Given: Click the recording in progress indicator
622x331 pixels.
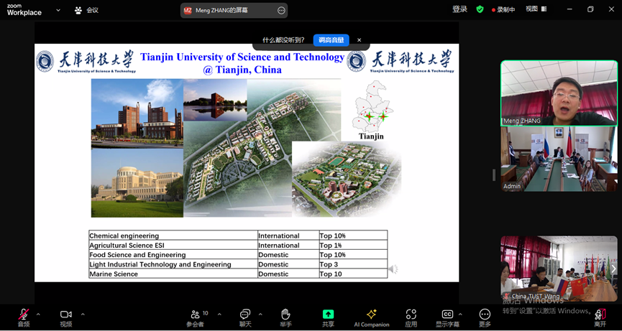Looking at the screenshot, I should [x=503, y=9].
